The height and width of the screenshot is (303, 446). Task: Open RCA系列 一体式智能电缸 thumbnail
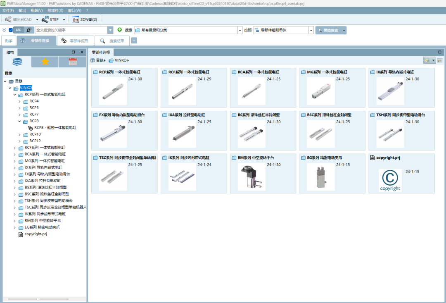click(x=251, y=91)
